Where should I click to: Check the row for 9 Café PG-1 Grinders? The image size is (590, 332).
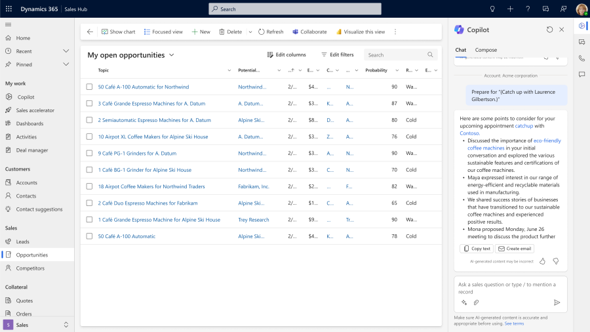(90, 154)
